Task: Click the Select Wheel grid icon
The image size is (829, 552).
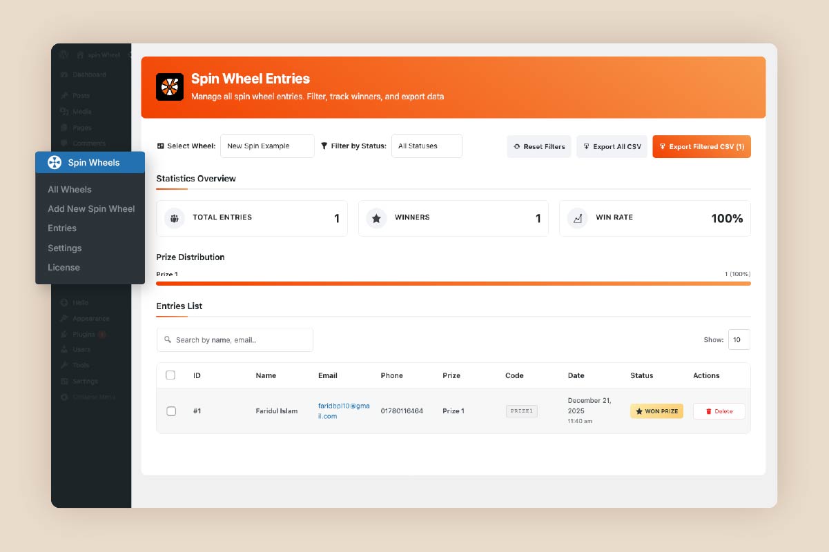Action: (x=161, y=146)
